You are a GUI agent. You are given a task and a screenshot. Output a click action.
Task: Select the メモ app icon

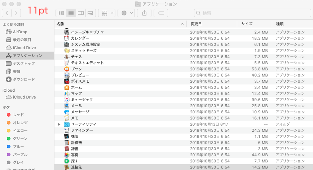tap(67, 118)
